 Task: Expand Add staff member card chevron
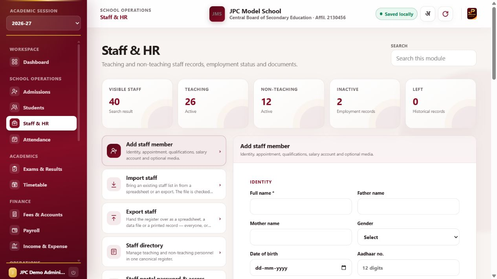(x=220, y=151)
